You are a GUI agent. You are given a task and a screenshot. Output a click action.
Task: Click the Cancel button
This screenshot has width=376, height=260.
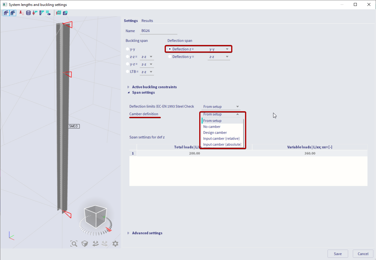[363, 254]
